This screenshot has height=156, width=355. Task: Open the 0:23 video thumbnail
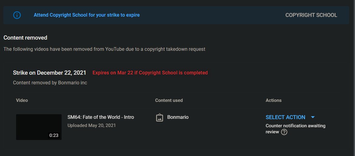(39, 127)
